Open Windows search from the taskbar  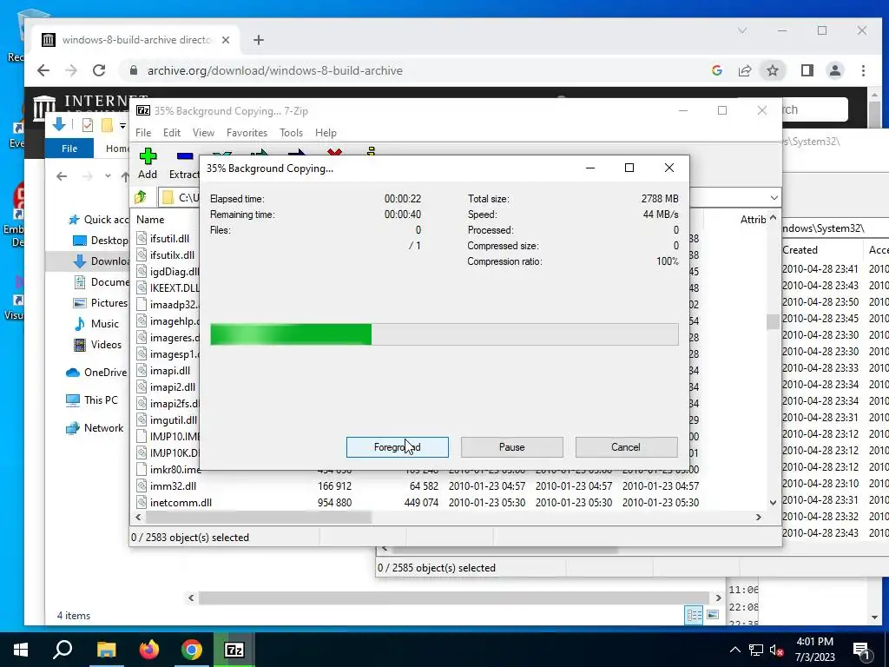click(x=63, y=650)
